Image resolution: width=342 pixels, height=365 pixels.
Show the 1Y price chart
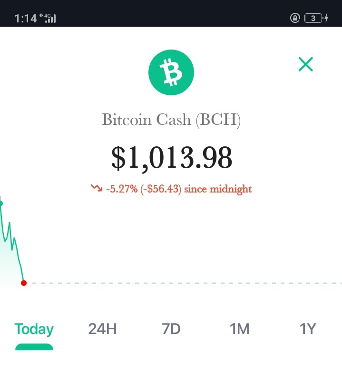tap(308, 329)
